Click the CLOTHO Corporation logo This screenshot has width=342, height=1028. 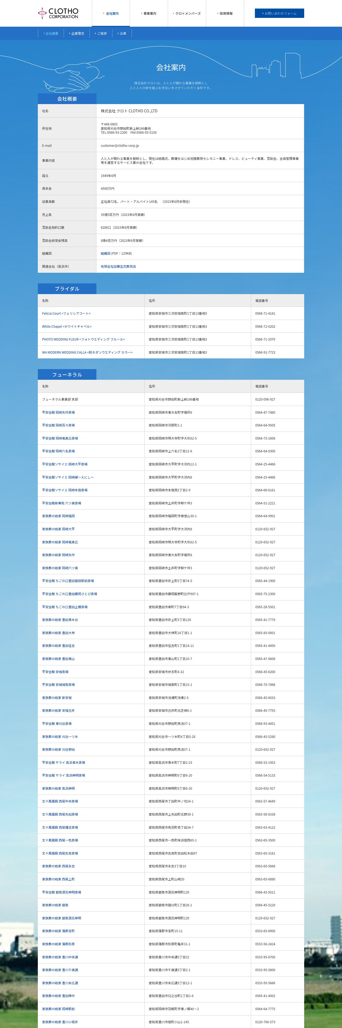click(x=58, y=13)
